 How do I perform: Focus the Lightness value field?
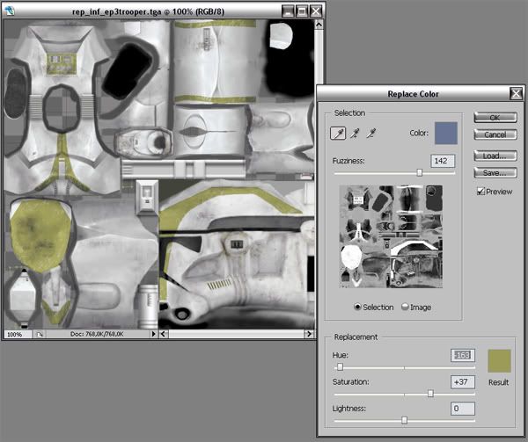click(462, 409)
